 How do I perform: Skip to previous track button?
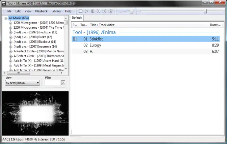click(98, 11)
